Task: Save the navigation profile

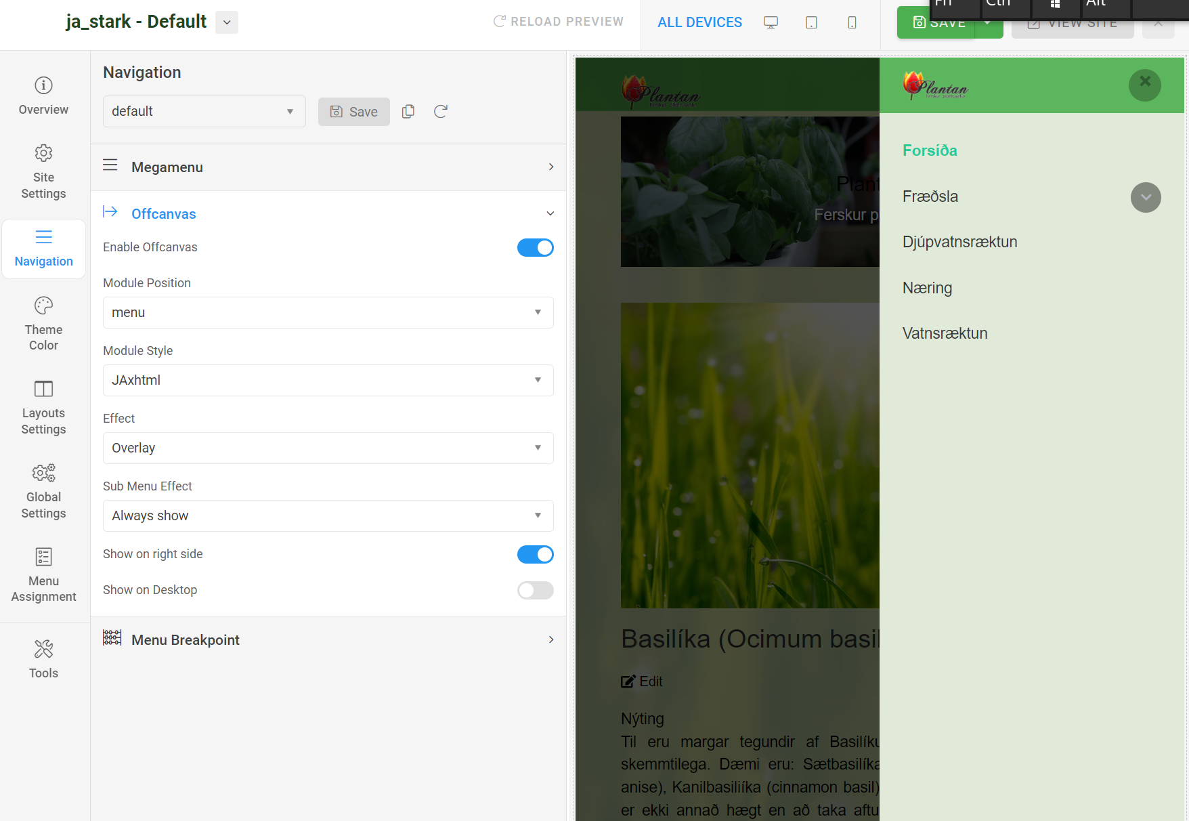Action: coord(354,112)
